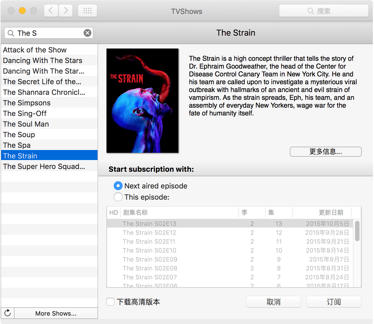Click the date 2015年9月7日
374x324 pixels.
pos(329,259)
